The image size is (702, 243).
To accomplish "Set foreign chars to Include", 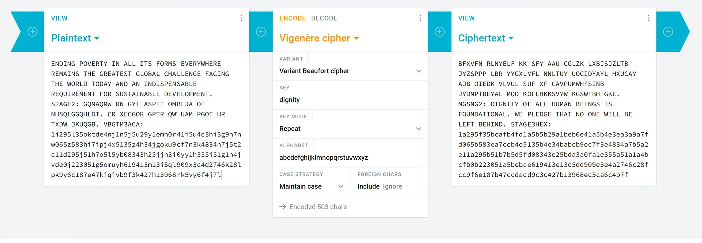I will point(368,186).
